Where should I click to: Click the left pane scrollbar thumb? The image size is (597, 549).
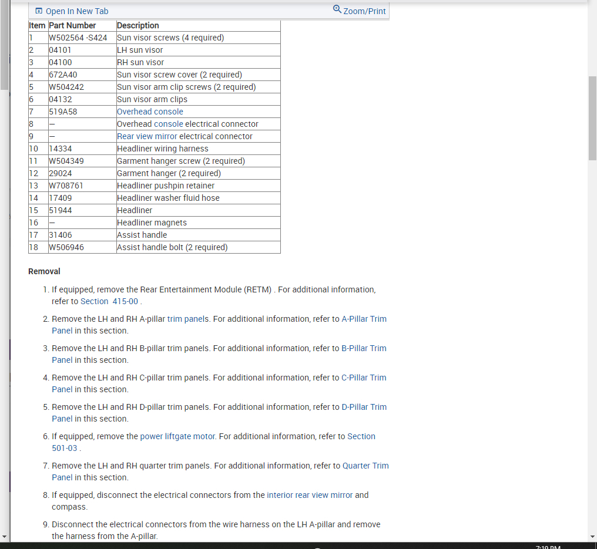[4, 45]
